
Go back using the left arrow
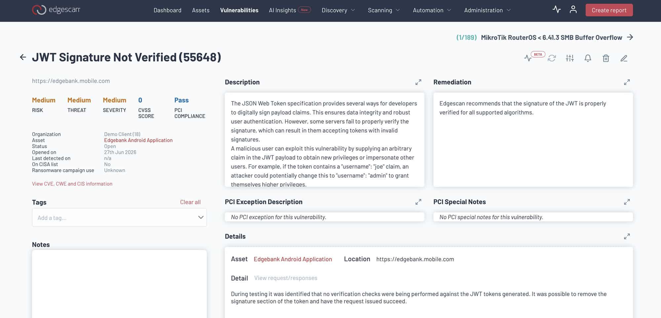point(23,57)
